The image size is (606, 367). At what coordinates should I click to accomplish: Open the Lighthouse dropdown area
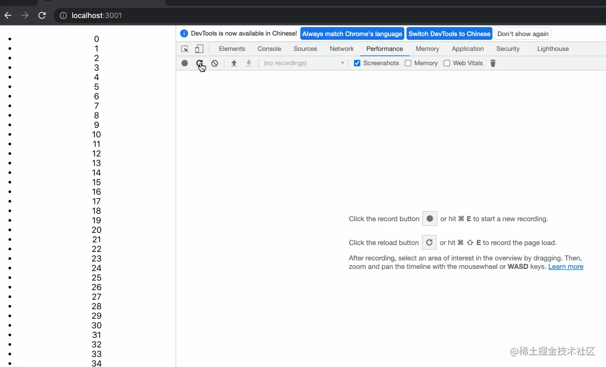click(552, 48)
